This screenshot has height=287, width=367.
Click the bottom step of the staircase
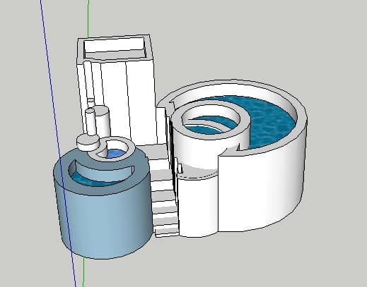[167, 231]
